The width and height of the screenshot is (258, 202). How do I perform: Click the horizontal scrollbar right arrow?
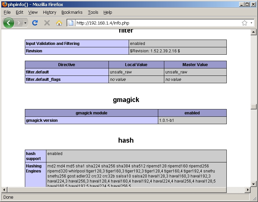248,190
